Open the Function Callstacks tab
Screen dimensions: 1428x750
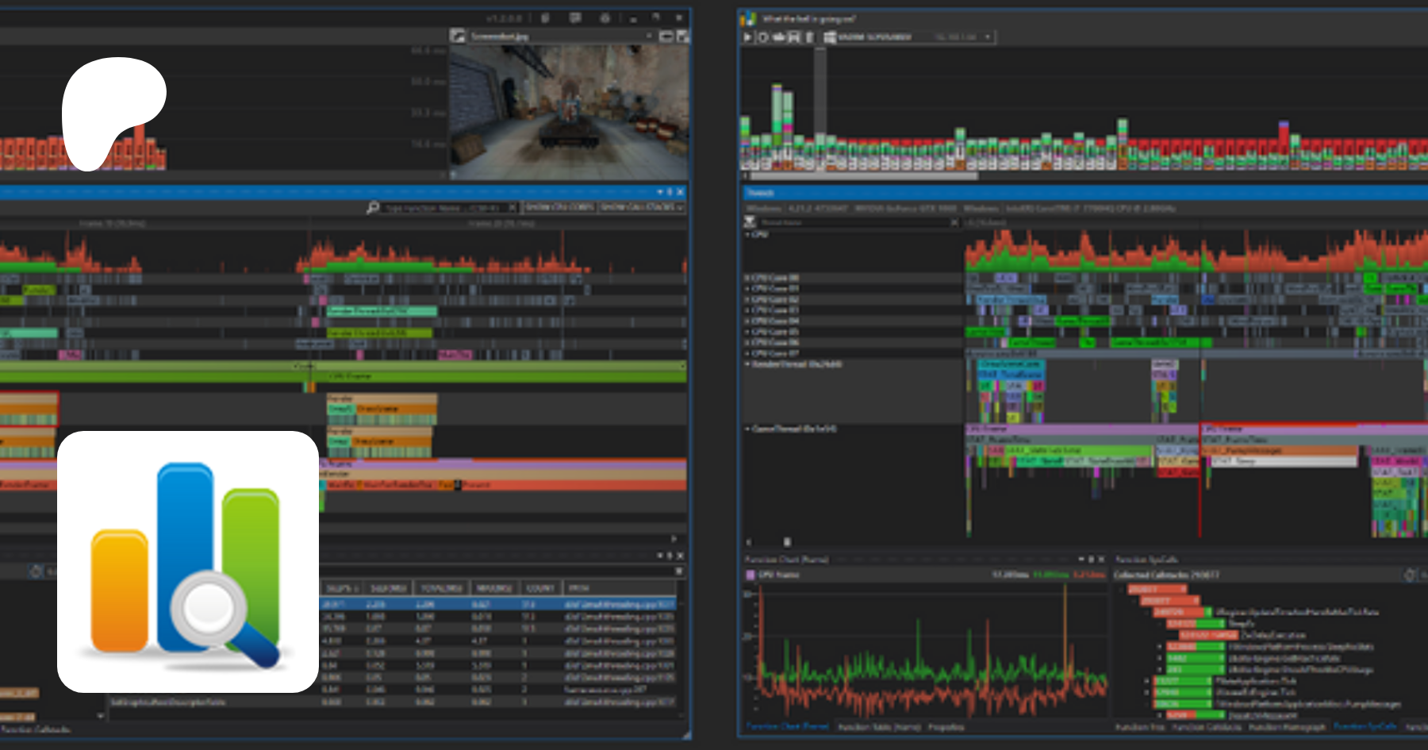(x=1206, y=726)
